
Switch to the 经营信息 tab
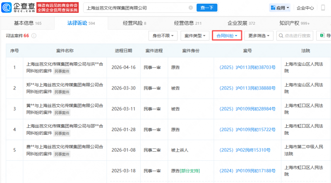click(188, 23)
